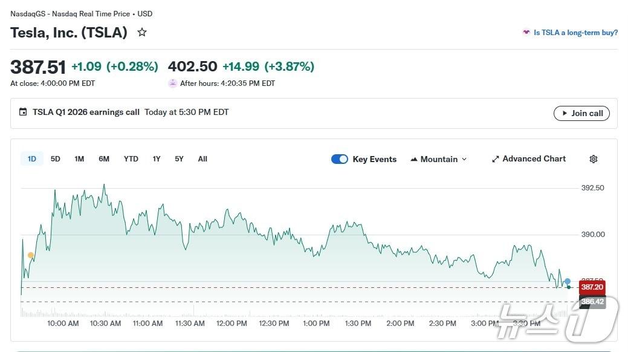Switch chart to 5Y range
The height and width of the screenshot is (352, 628).
[x=179, y=159]
